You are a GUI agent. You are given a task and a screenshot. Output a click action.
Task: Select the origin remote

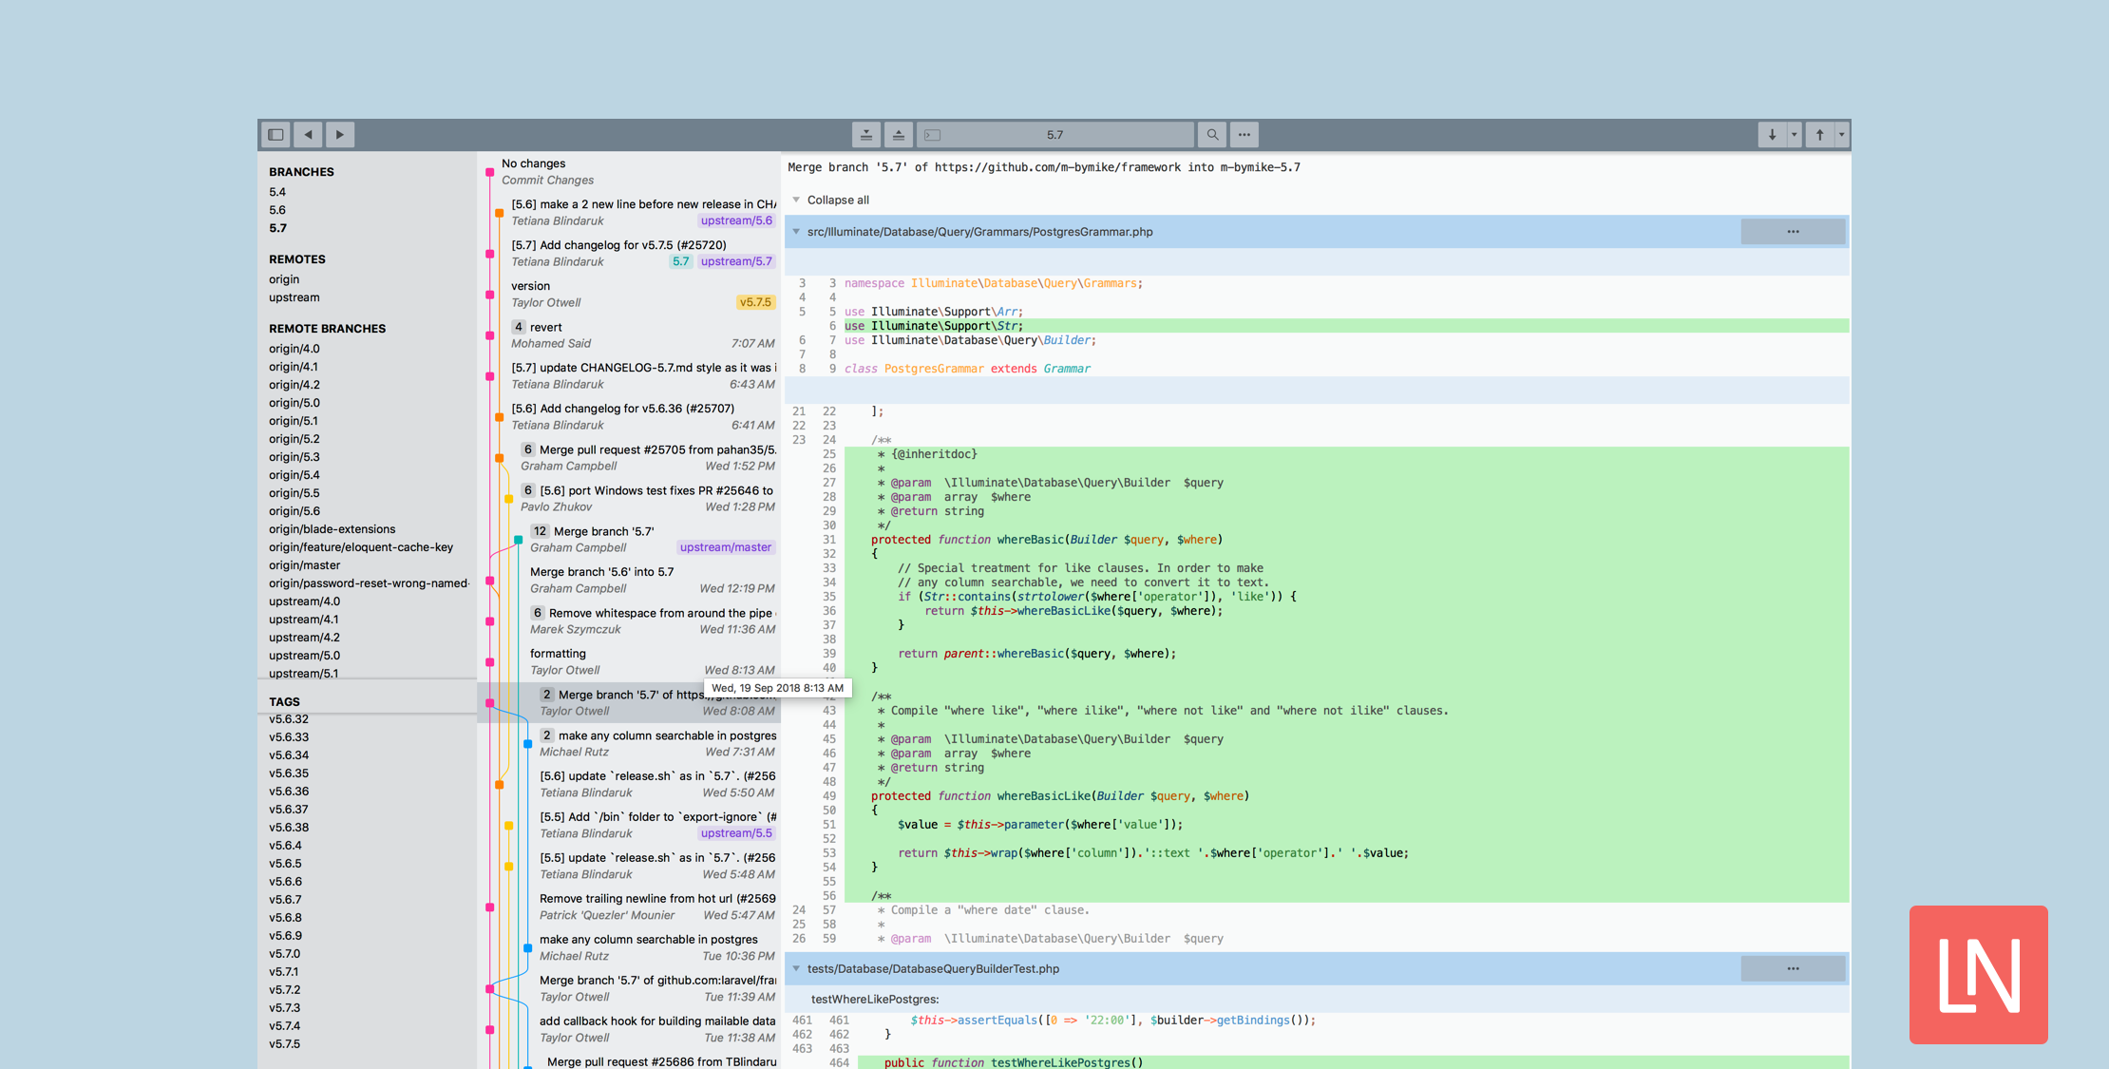284,279
